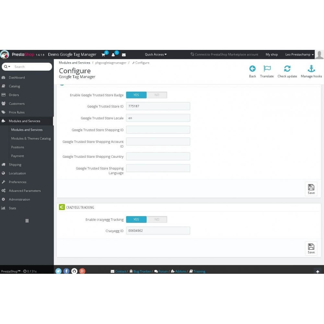Open the Bug Tracker footer link
This screenshot has height=324, width=324.
tap(142, 271)
